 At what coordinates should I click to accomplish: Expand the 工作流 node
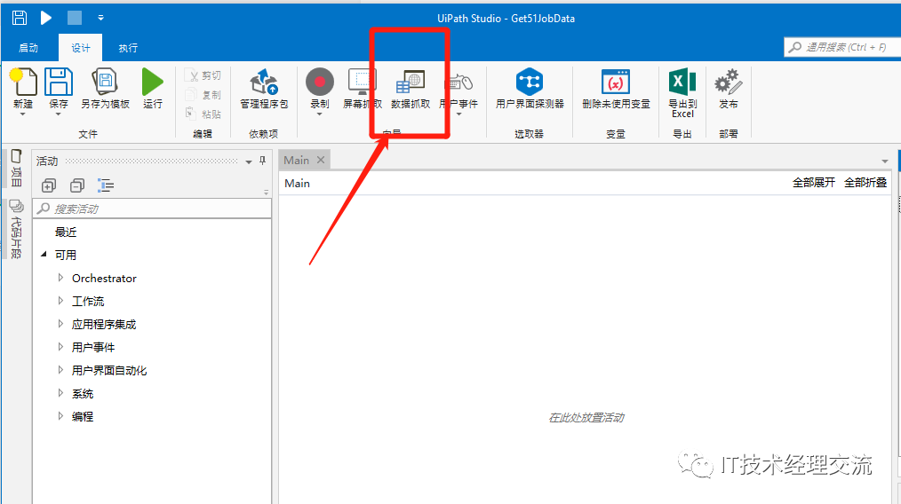[x=60, y=301]
